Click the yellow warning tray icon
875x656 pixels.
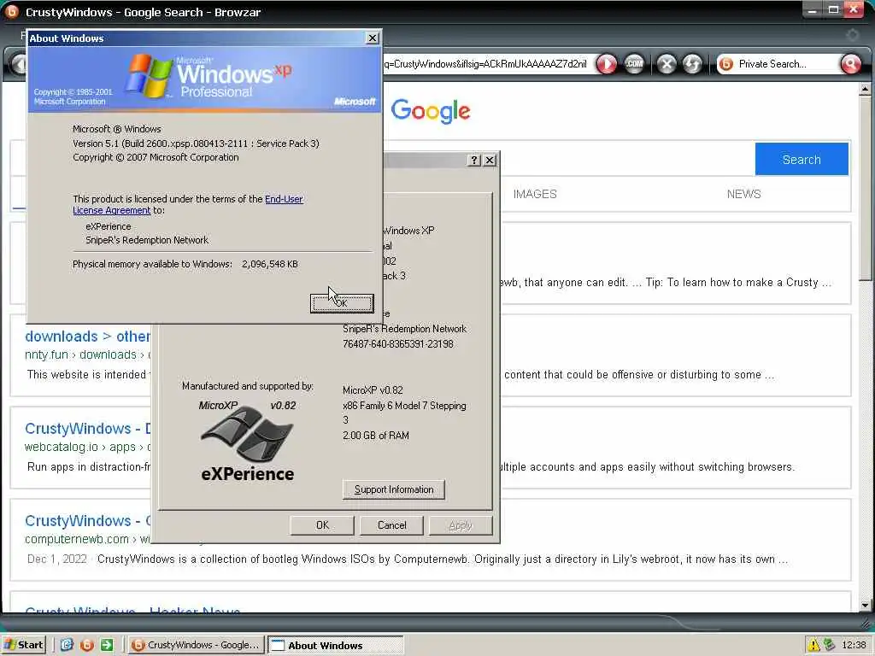pyautogui.click(x=813, y=645)
